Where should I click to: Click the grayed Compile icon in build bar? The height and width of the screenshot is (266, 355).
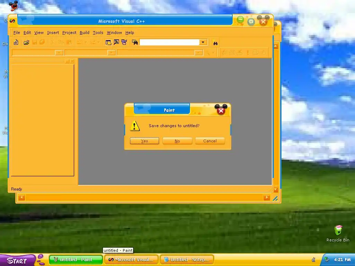pyautogui.click(x=224, y=53)
